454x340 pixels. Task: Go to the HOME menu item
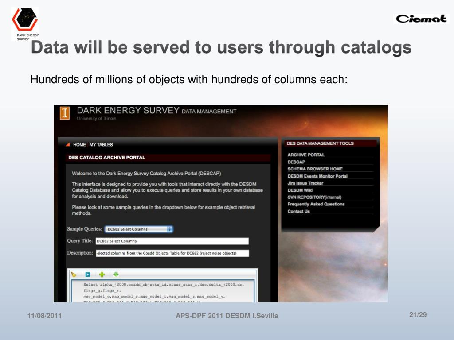click(x=79, y=145)
